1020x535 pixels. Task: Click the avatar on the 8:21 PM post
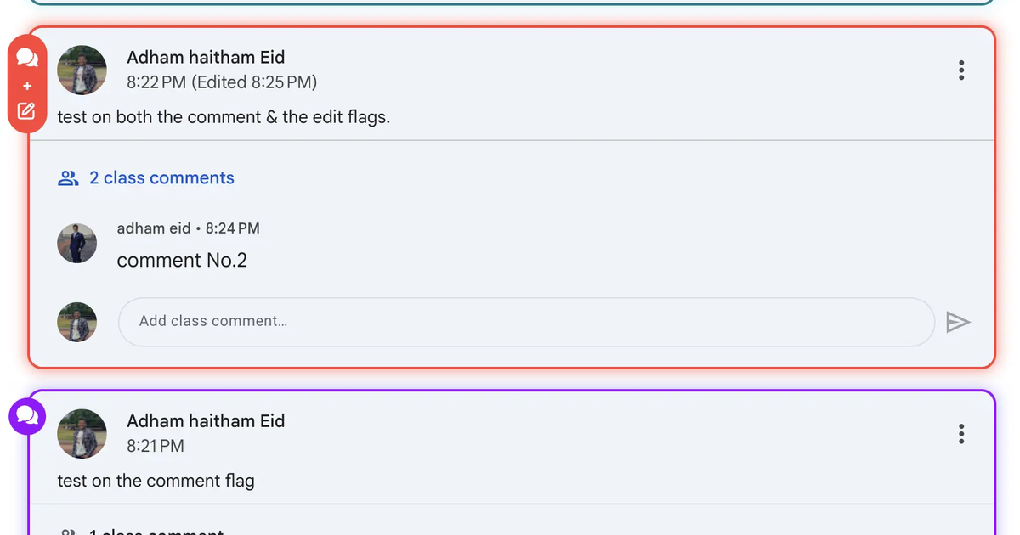tap(82, 434)
